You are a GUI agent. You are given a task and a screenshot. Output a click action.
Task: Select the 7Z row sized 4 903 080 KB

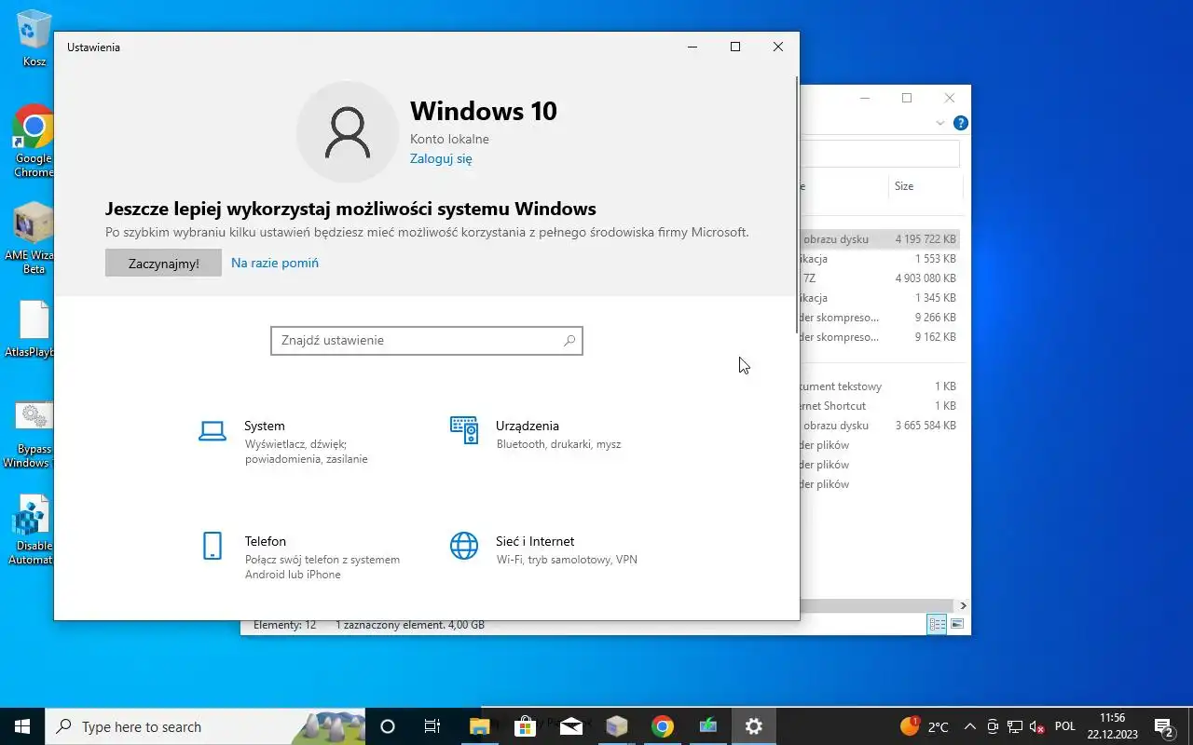[x=880, y=278]
